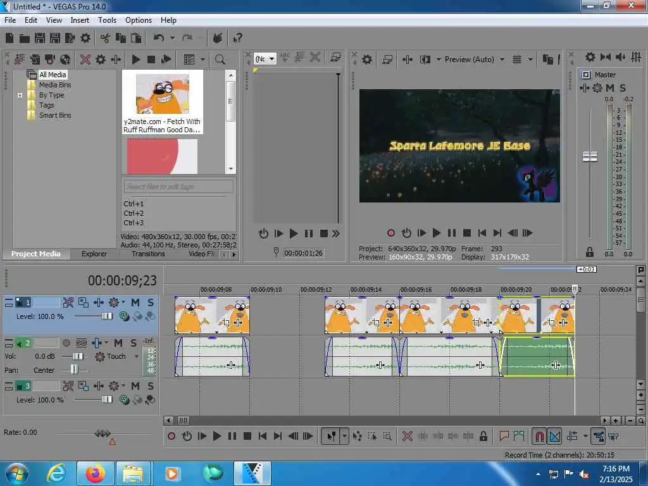The image size is (648, 486).
Task: Select the Normal Edit tool
Action: (x=332, y=436)
